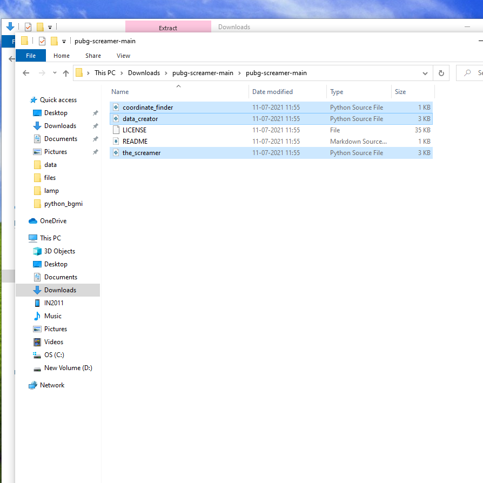Open pinned Desktop under Quick access
Viewport: 483px width, 483px height.
(x=56, y=113)
